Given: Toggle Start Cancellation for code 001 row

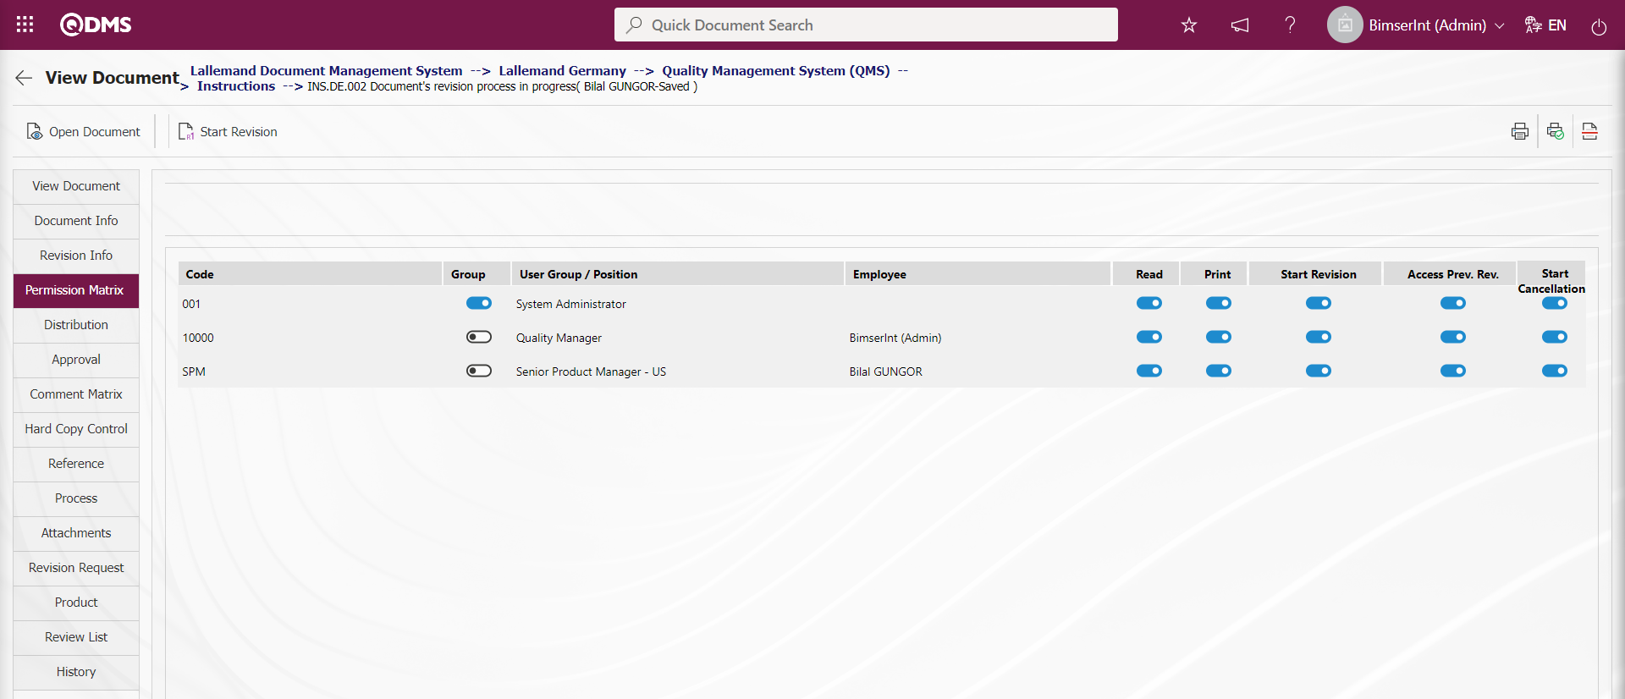Looking at the screenshot, I should [1555, 303].
